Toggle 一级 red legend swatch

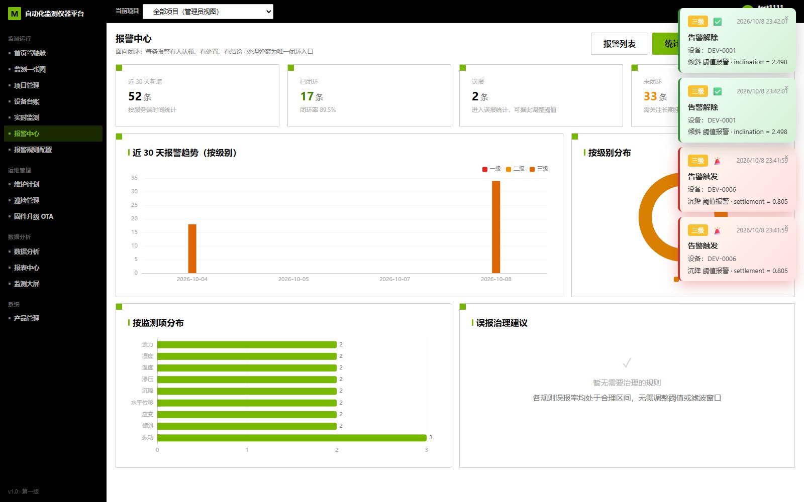coord(485,169)
